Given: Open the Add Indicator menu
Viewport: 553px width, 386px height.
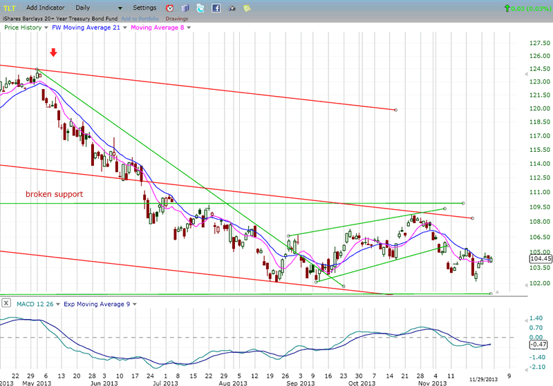Looking at the screenshot, I should point(46,7).
